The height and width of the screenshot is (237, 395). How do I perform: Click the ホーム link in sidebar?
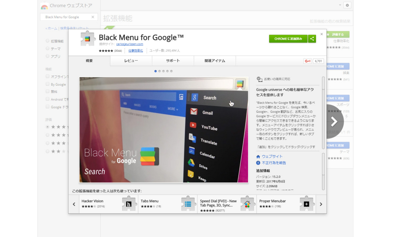click(52, 29)
